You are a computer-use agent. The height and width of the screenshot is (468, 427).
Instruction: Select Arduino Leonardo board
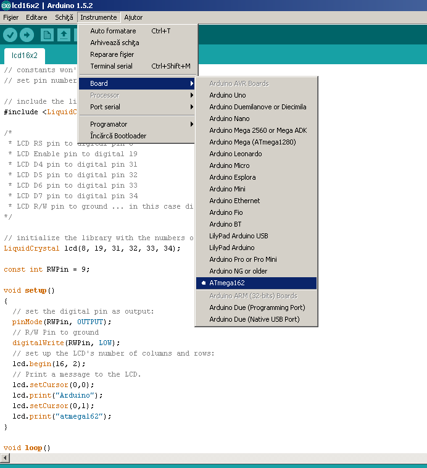pos(256,154)
